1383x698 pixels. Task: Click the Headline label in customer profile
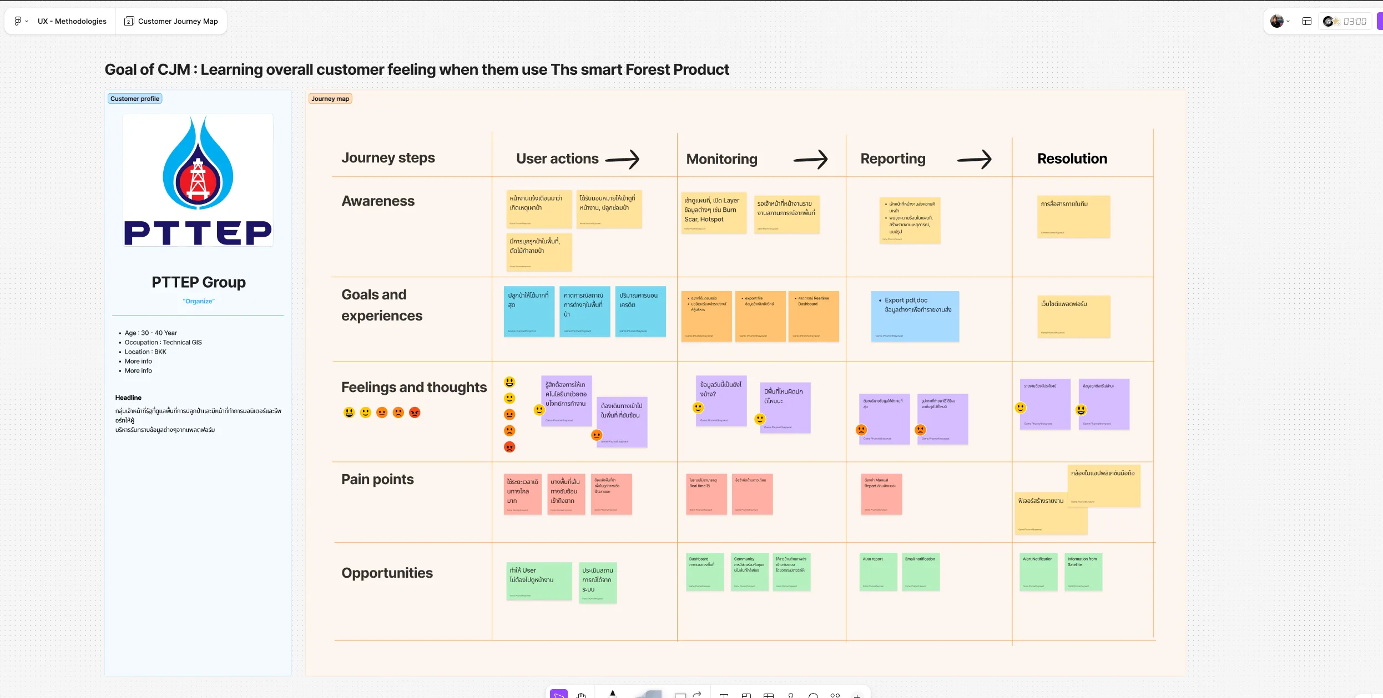128,398
